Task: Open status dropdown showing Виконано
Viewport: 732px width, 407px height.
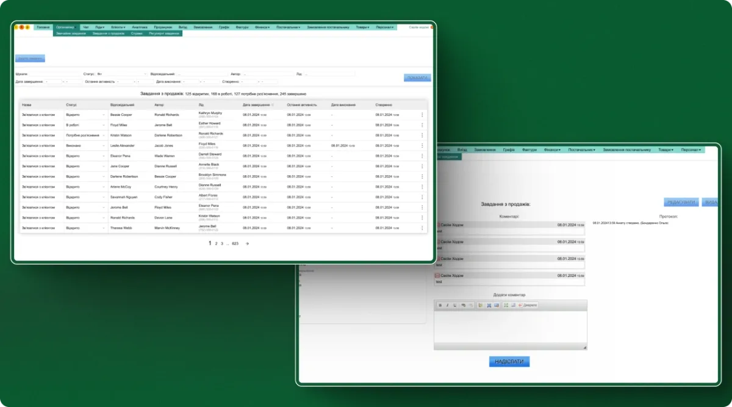Action: tap(85, 146)
